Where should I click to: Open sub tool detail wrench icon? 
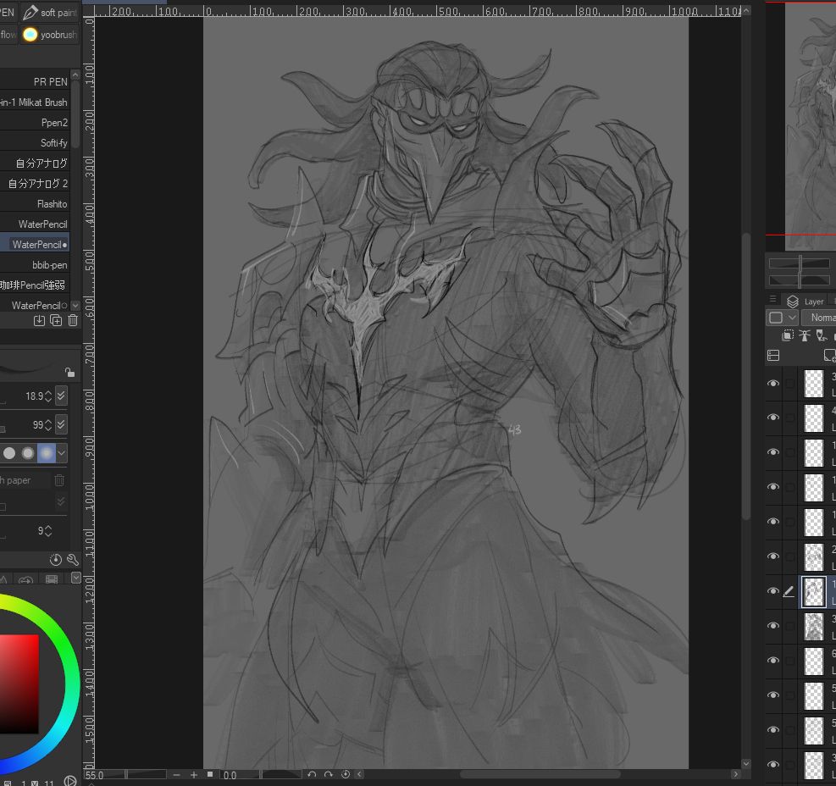tap(73, 559)
